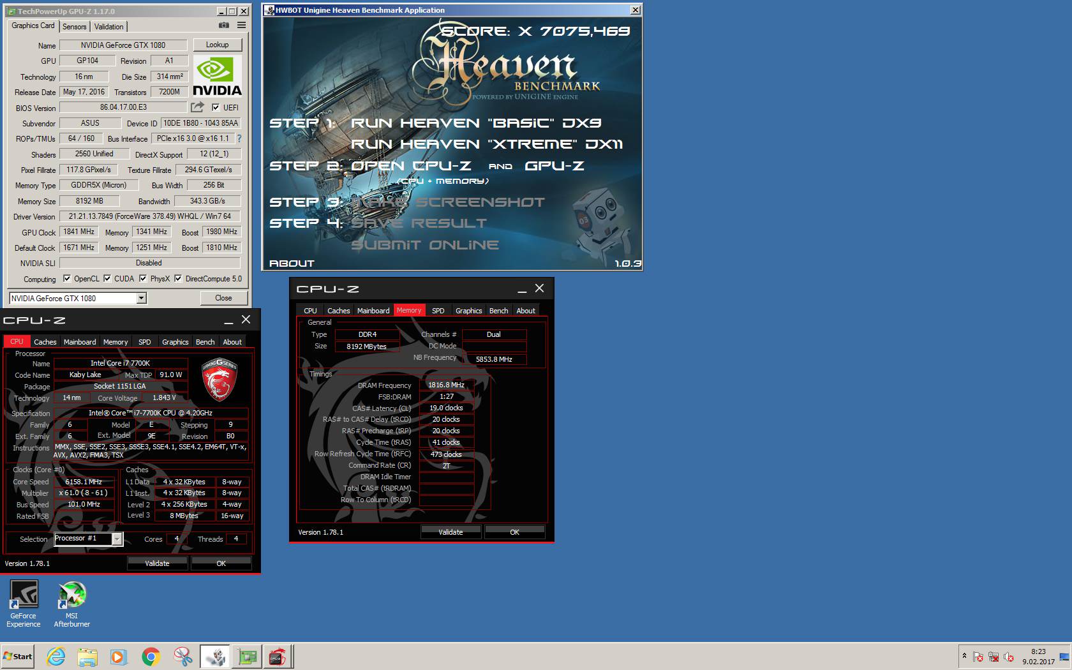The width and height of the screenshot is (1072, 670).
Task: Open the Snipping Tool from taskbar
Action: click(x=182, y=657)
